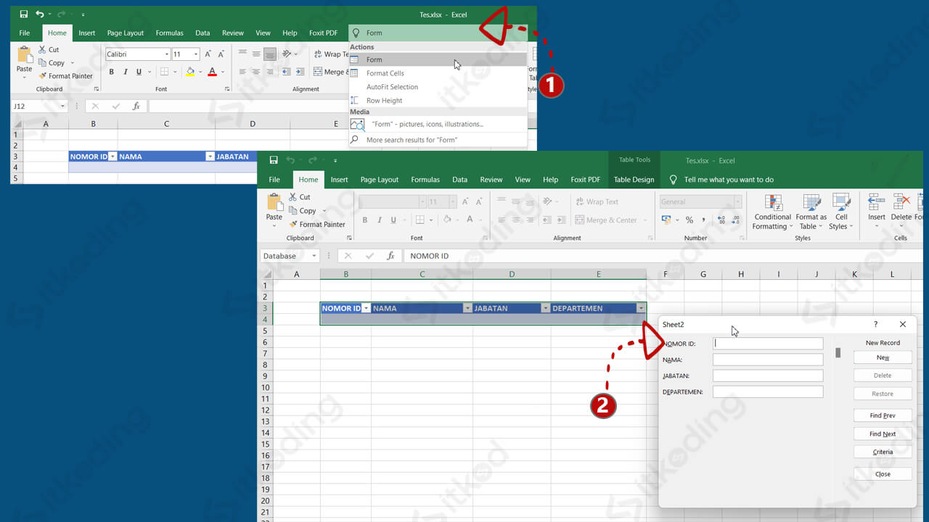This screenshot has width=929, height=522.
Task: Click File tab in lower Excel window
Action: click(x=274, y=180)
